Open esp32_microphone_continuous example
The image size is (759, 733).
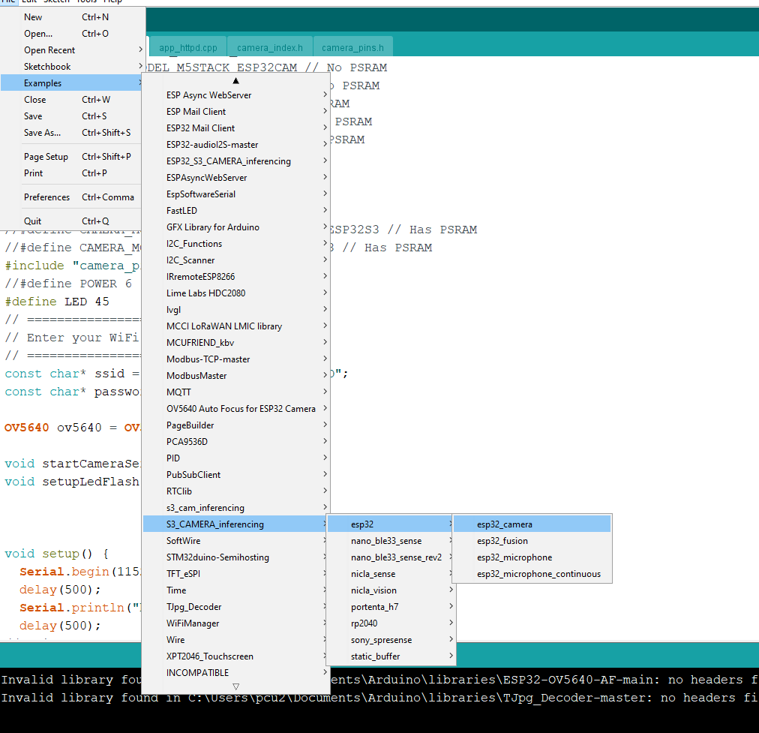click(538, 574)
